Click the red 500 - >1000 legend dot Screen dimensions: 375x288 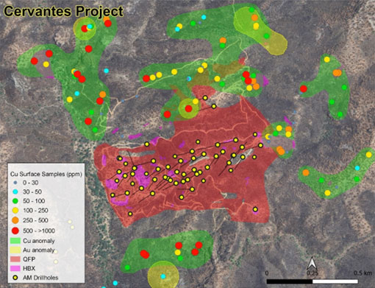click(x=15, y=231)
